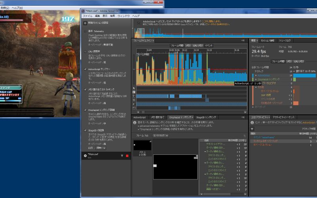Disable the Stage3D の記録 checkbox
The width and height of the screenshot is (317, 198).
85,130
